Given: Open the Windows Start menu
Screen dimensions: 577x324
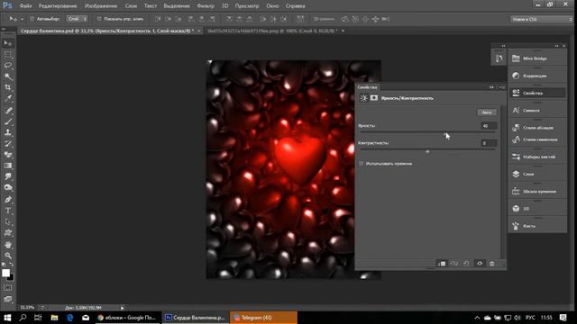Looking at the screenshot, I should [7, 318].
